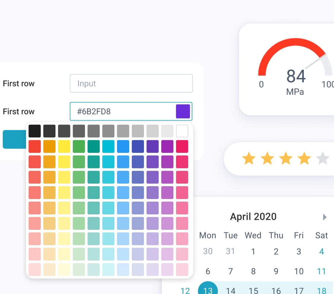The width and height of the screenshot is (334, 294).
Task: Select the yellow swatch in top color row
Action: pos(64,146)
